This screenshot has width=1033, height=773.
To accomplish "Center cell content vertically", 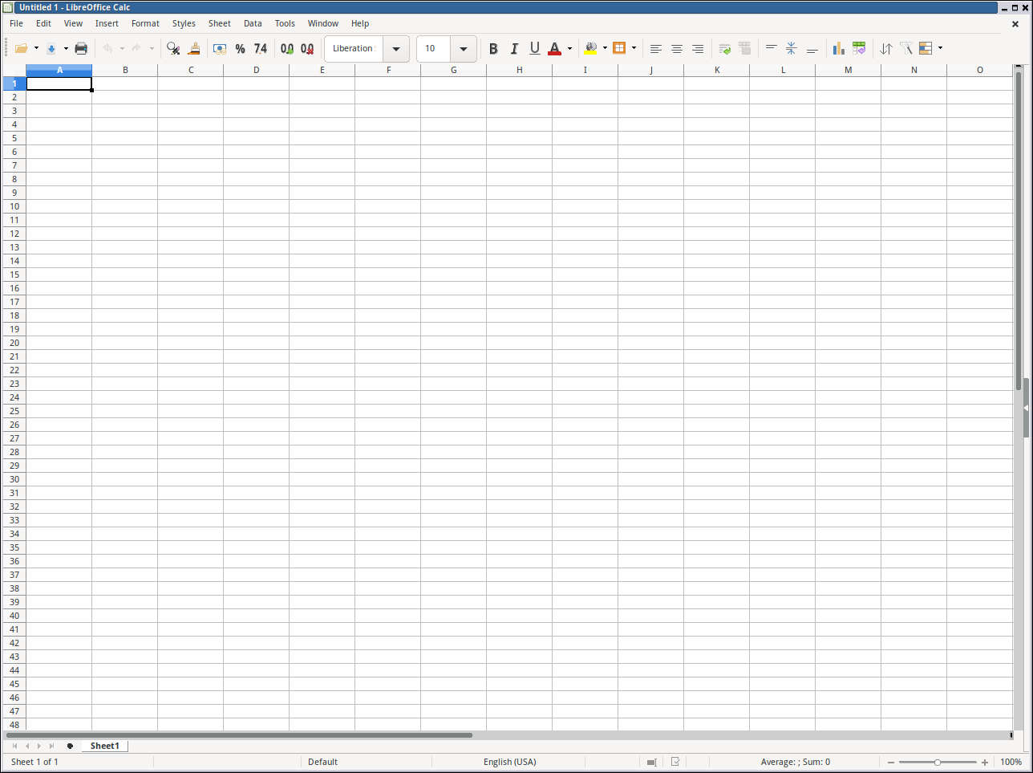I will coord(791,48).
